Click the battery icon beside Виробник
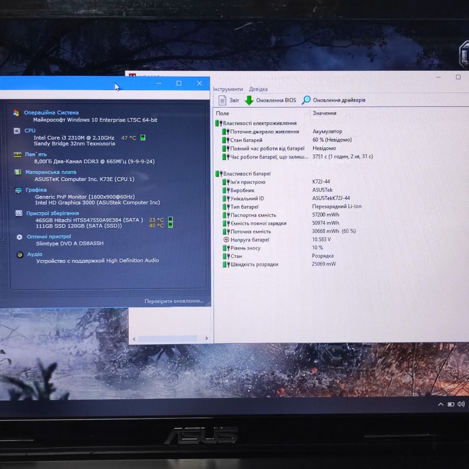The height and width of the screenshot is (469, 469). tap(226, 190)
